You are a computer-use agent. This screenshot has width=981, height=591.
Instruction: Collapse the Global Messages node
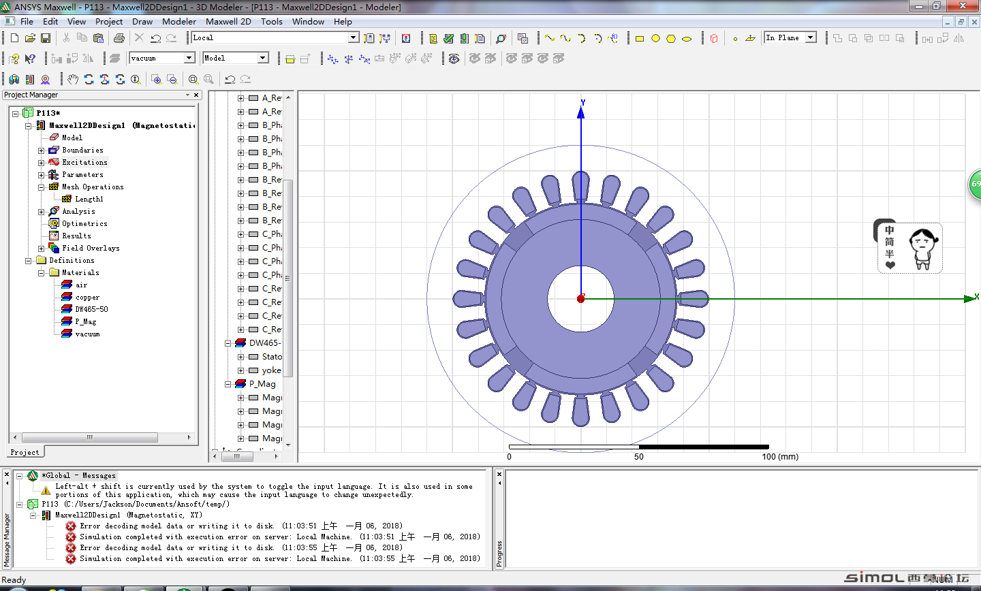[x=20, y=476]
